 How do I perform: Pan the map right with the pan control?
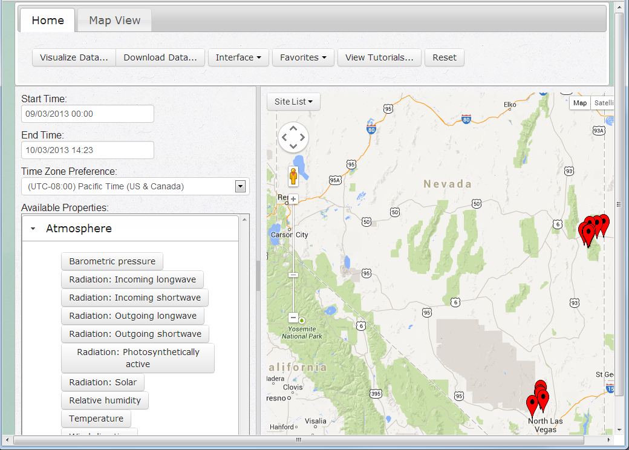click(x=303, y=138)
